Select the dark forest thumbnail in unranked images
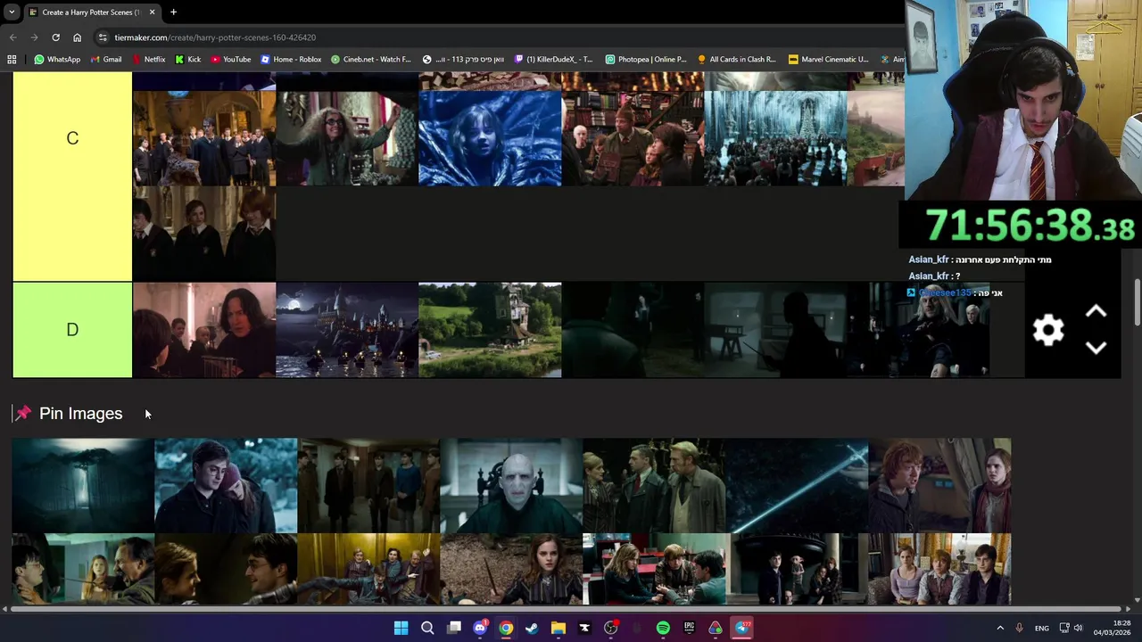The image size is (1142, 642). pos(83,485)
